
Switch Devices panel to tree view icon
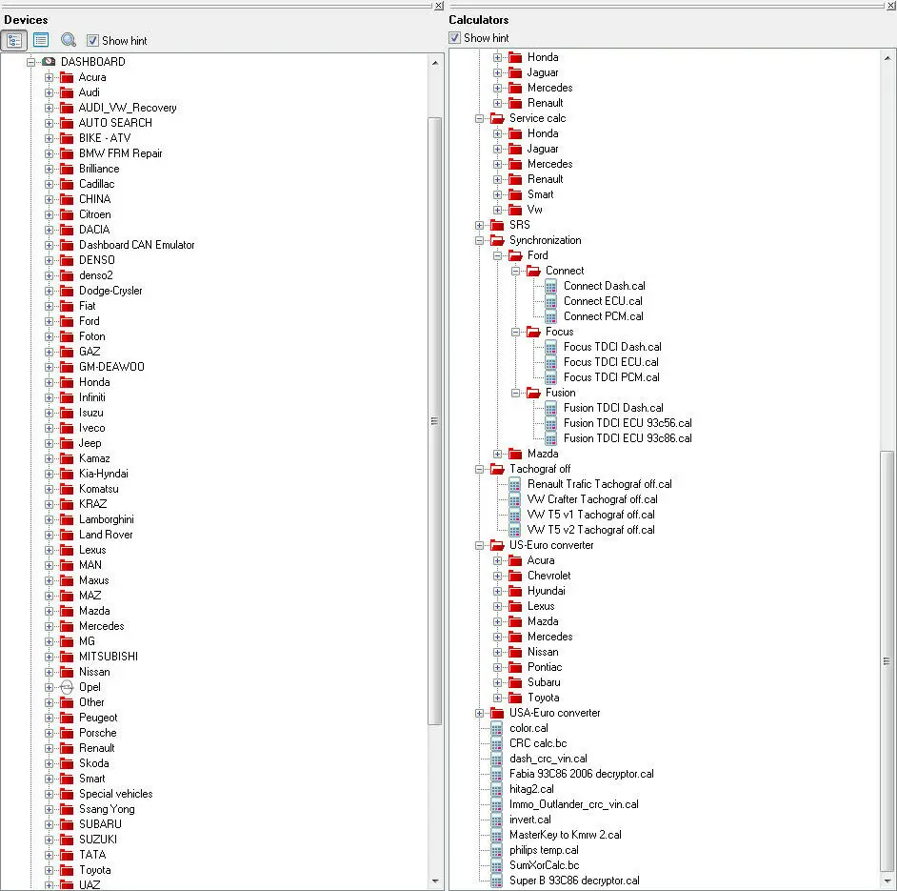[x=13, y=41]
